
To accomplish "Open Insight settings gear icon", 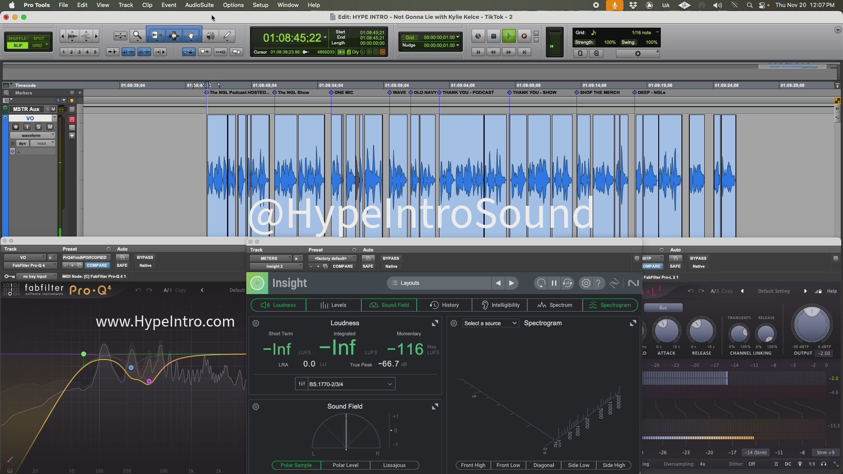I will (x=586, y=283).
